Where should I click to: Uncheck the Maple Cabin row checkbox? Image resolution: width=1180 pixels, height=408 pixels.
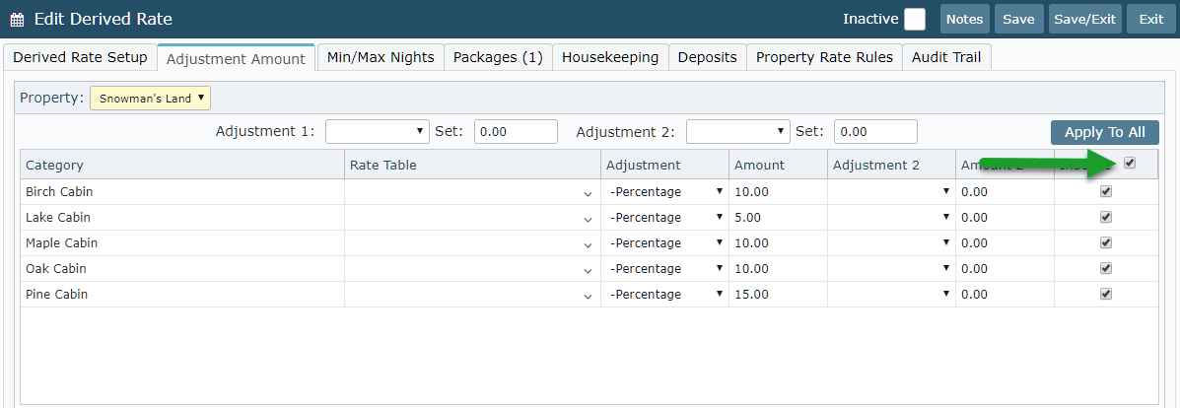click(1105, 242)
